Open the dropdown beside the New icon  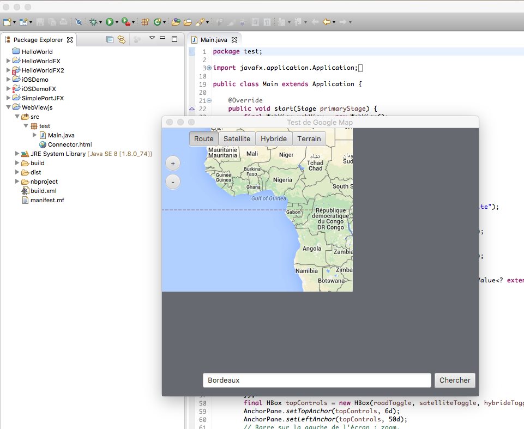(x=14, y=22)
